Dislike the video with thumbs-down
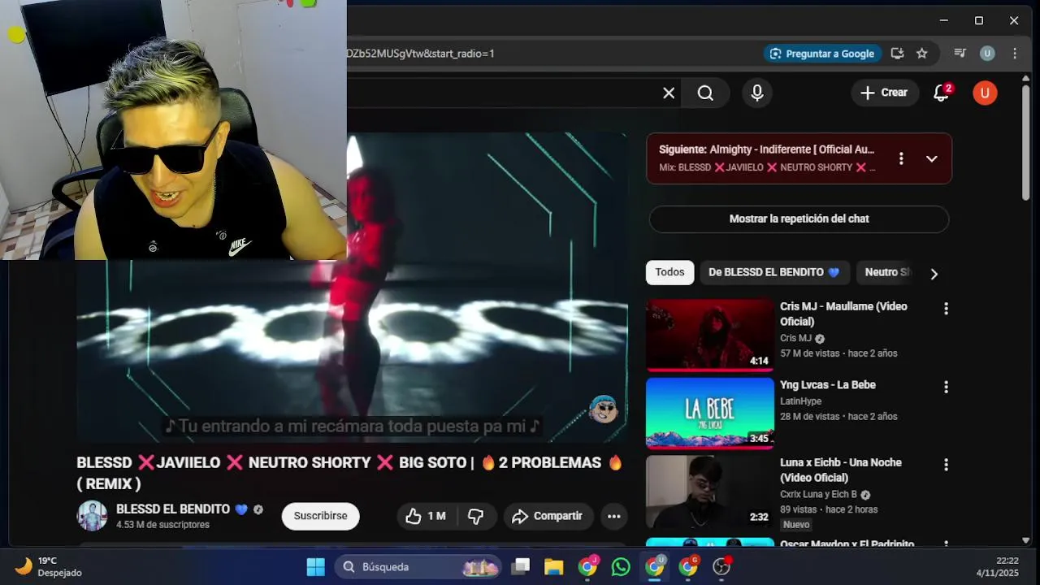This screenshot has height=585, width=1040. [476, 516]
